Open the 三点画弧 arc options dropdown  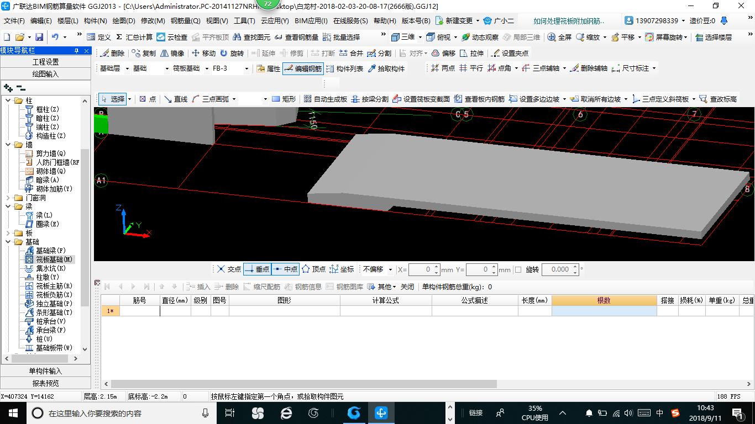[234, 99]
